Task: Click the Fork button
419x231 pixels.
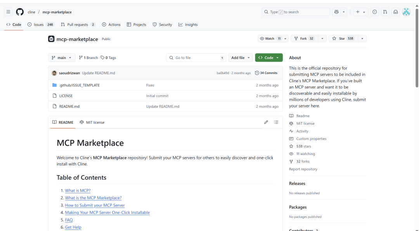Action: [305, 38]
